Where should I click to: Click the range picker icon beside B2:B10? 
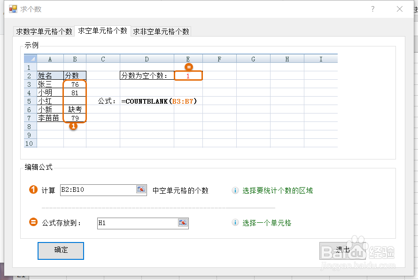(139, 189)
